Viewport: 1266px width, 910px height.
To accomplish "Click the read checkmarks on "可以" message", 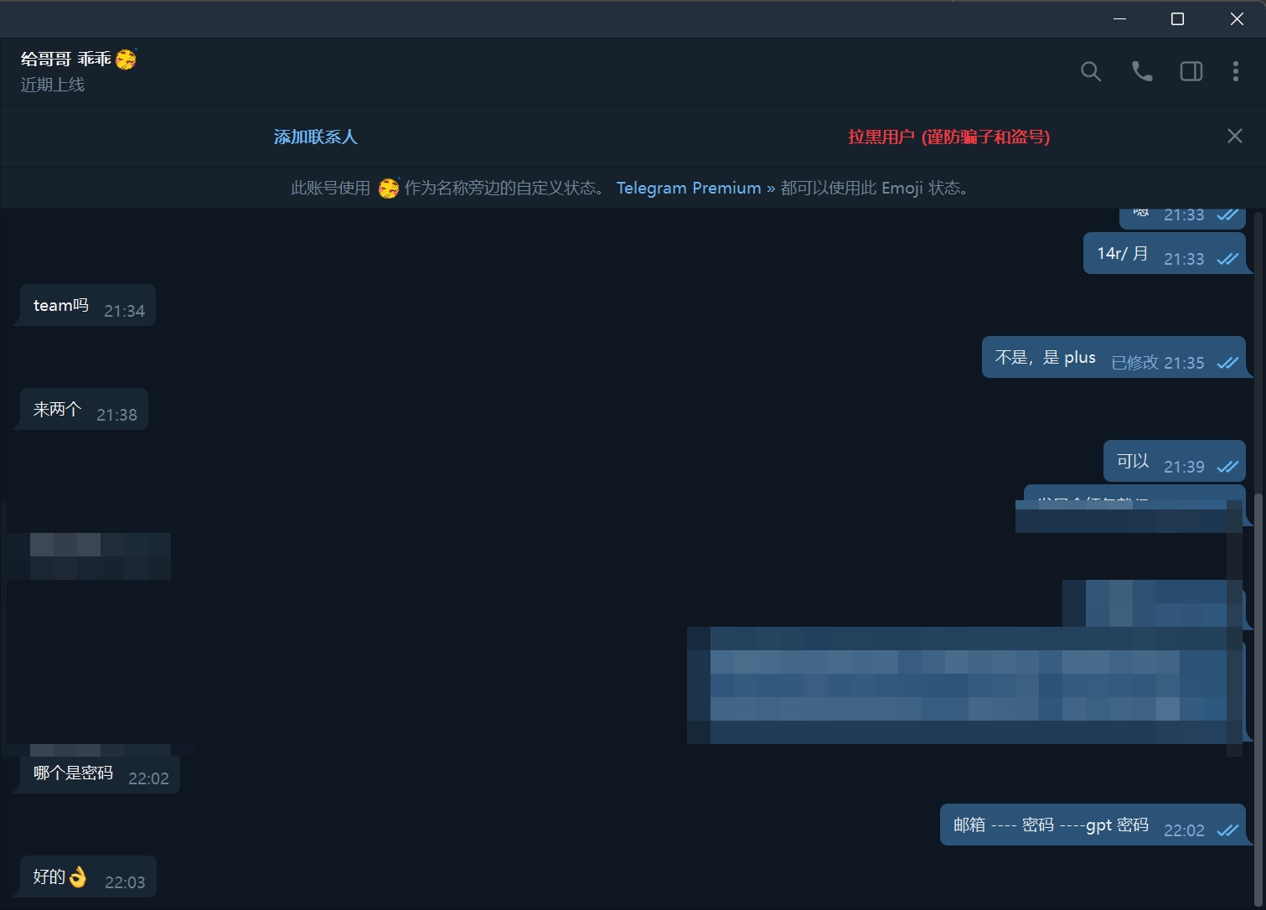I will click(x=1227, y=467).
